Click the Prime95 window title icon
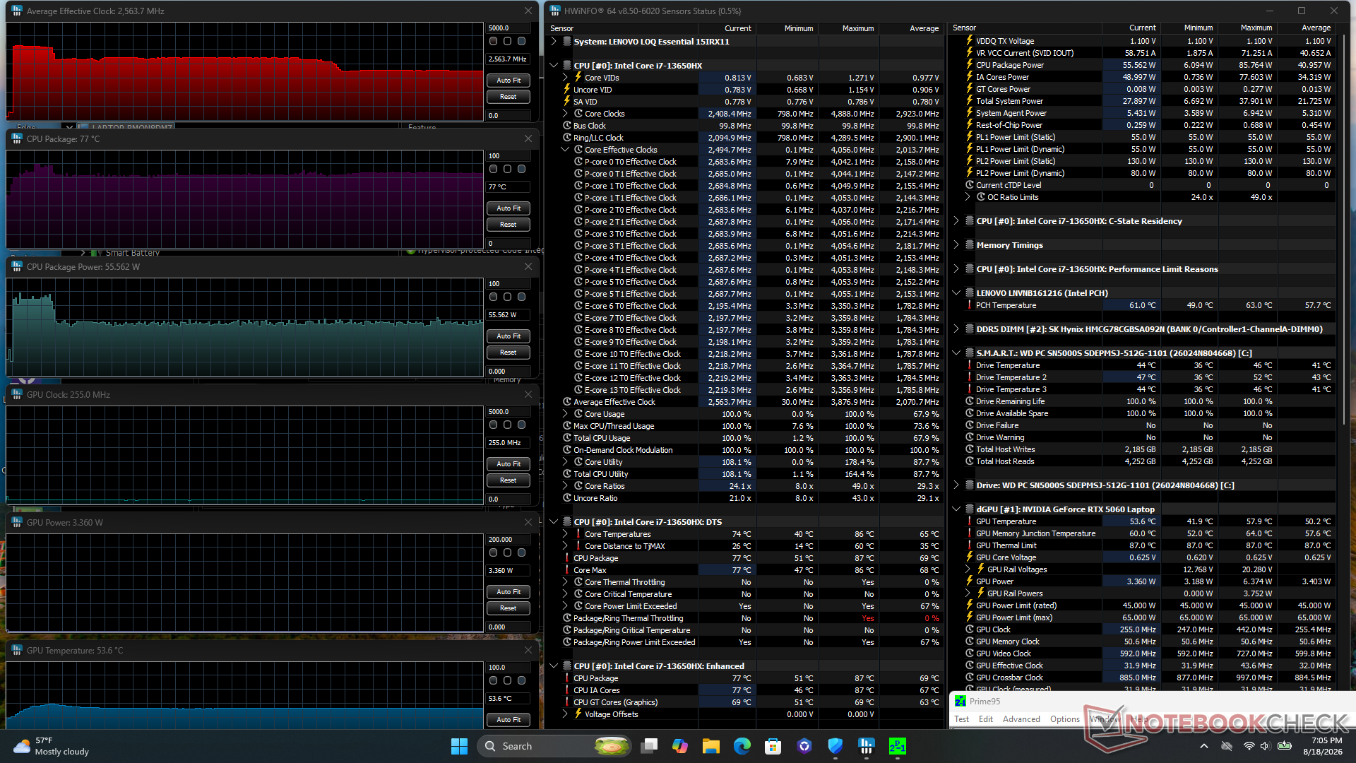 tap(961, 701)
